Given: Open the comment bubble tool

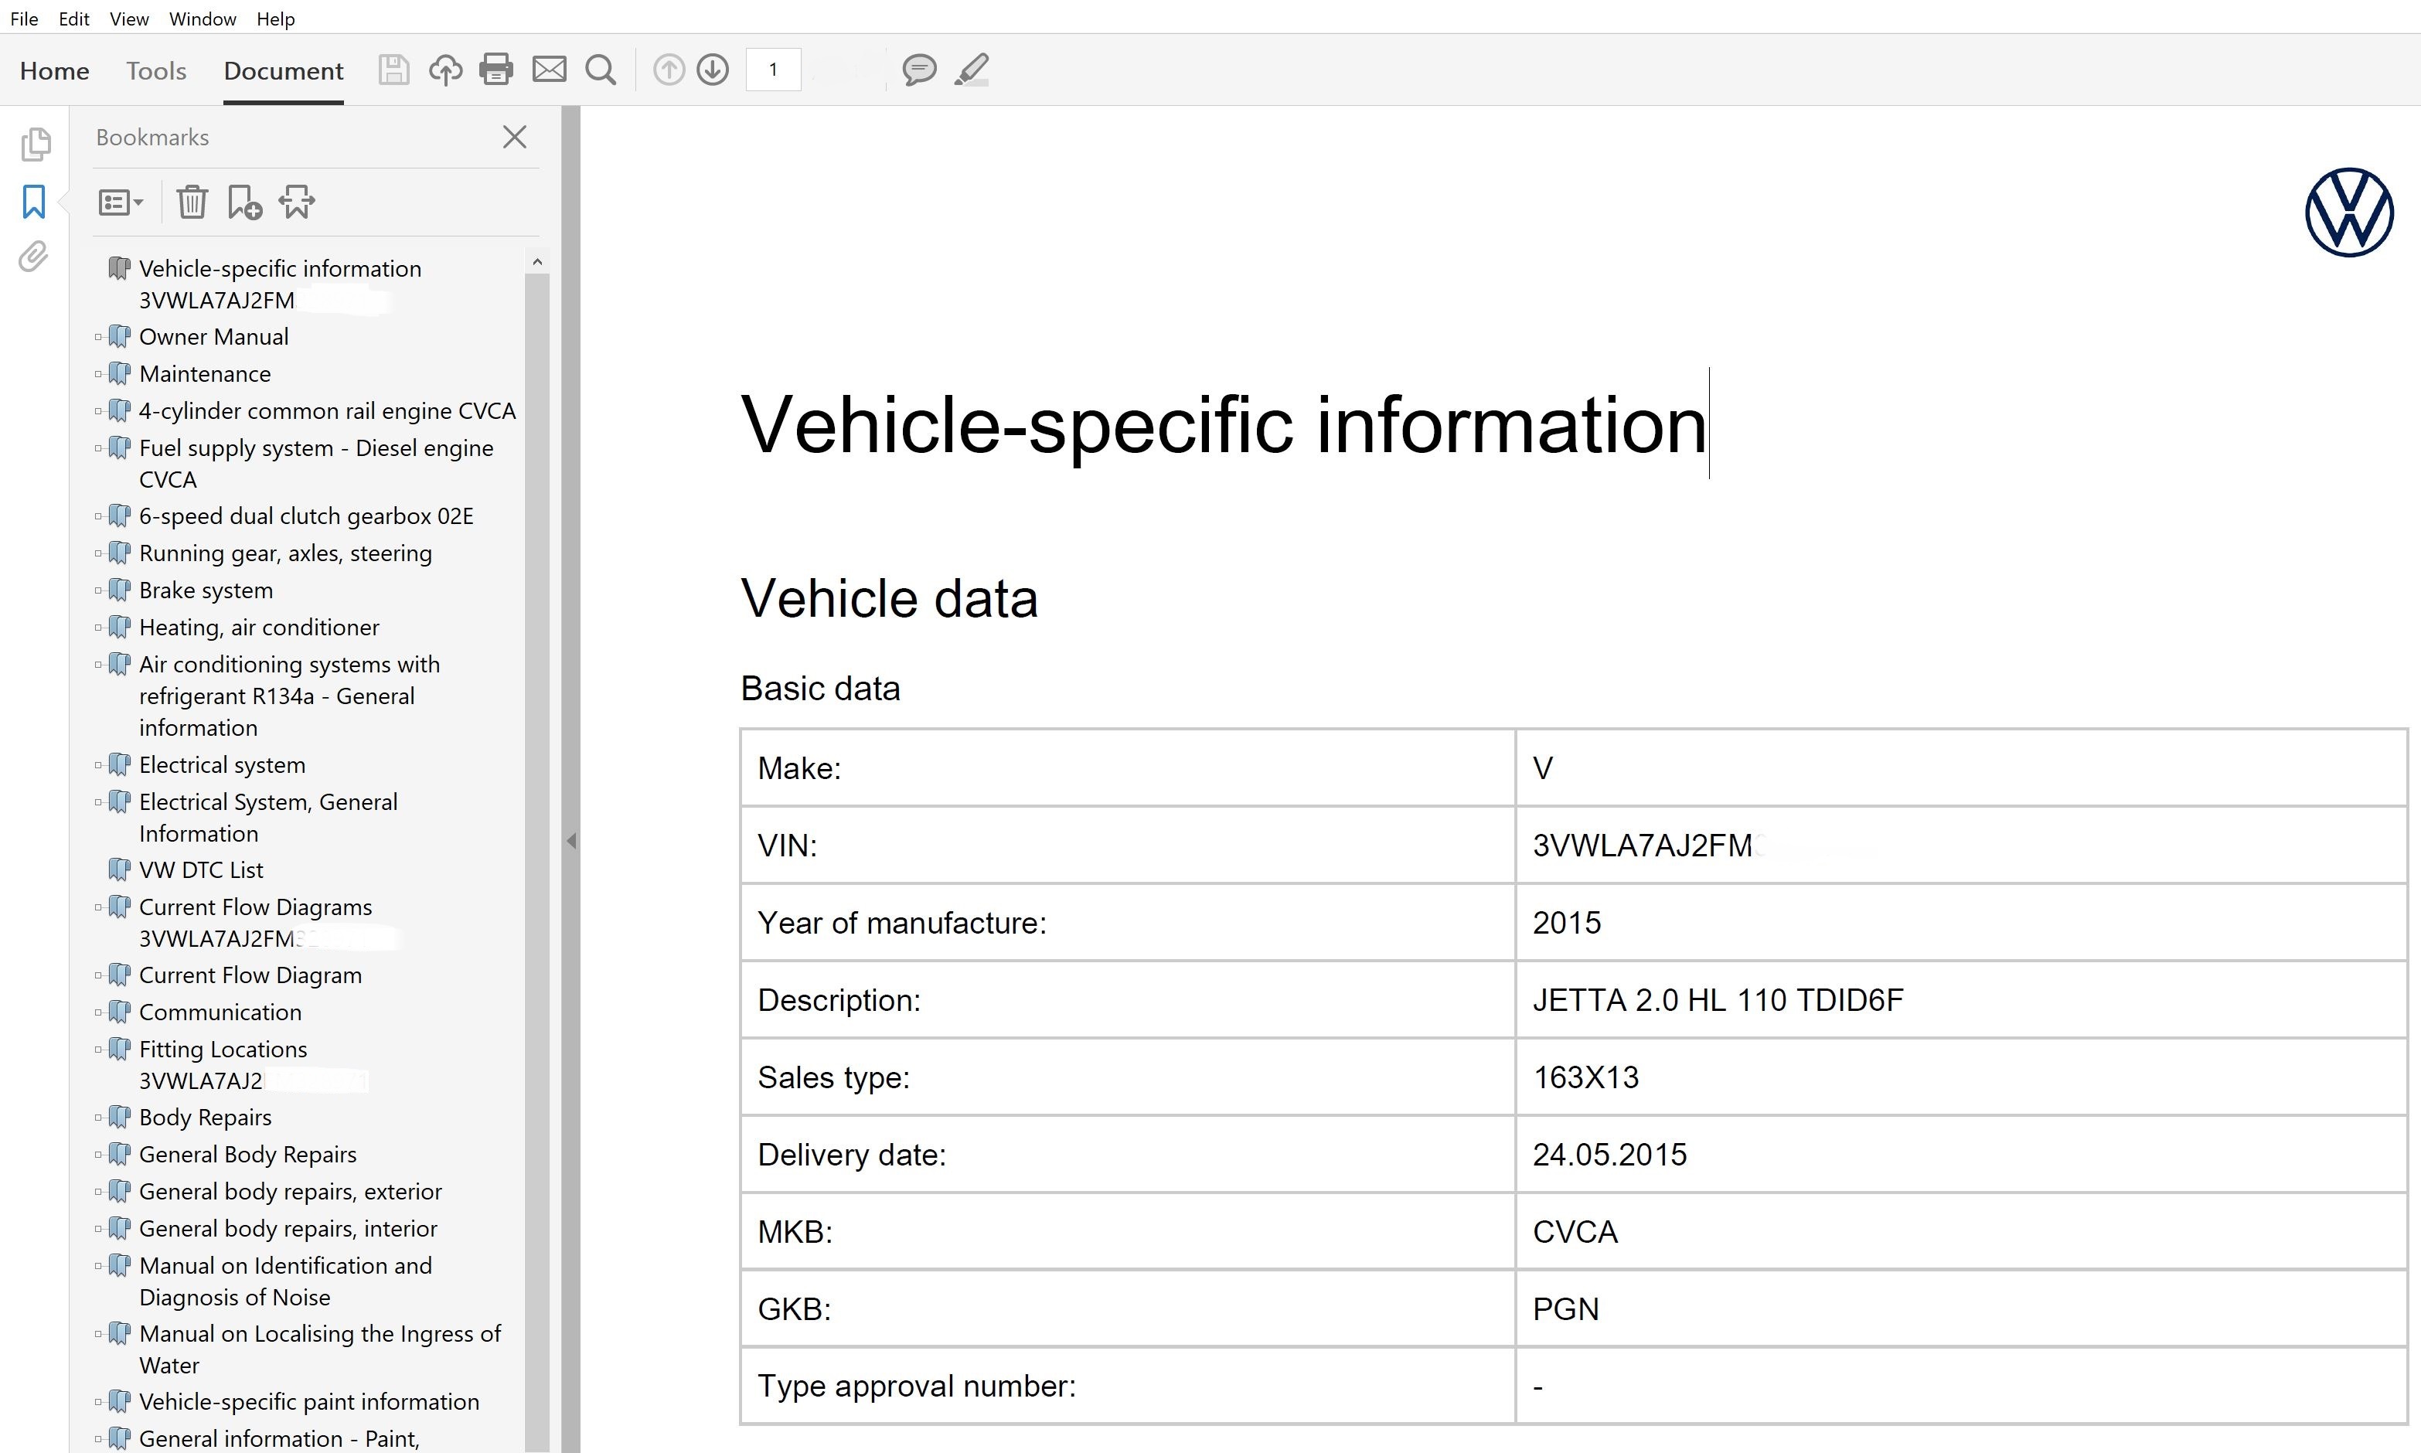Looking at the screenshot, I should coord(919,70).
